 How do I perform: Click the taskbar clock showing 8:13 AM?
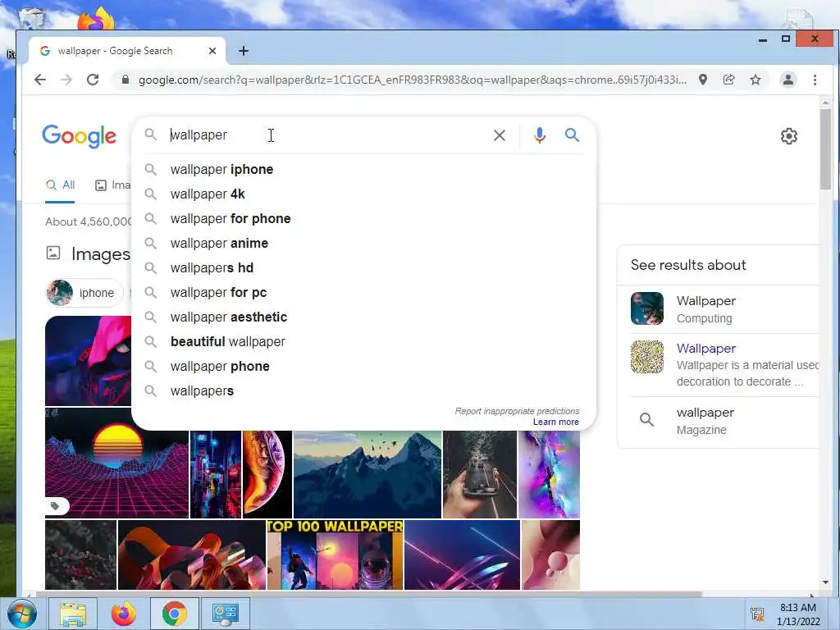798,614
